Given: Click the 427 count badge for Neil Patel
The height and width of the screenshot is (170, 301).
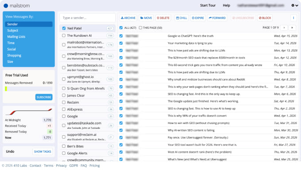Looking at the screenshot, I should 110,28.
